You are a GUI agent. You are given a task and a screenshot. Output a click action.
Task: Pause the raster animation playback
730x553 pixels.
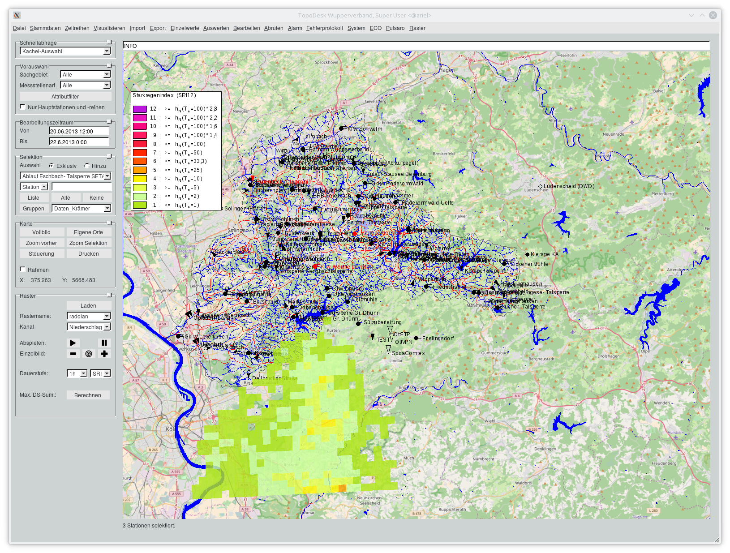coord(104,343)
